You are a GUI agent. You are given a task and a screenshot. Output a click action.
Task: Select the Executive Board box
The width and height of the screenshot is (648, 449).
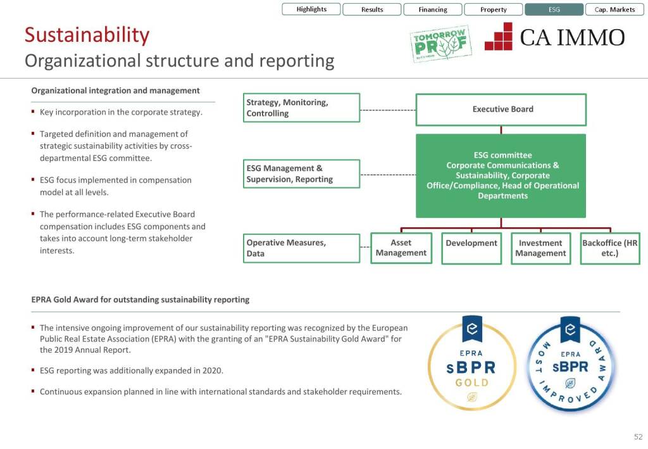(x=501, y=110)
